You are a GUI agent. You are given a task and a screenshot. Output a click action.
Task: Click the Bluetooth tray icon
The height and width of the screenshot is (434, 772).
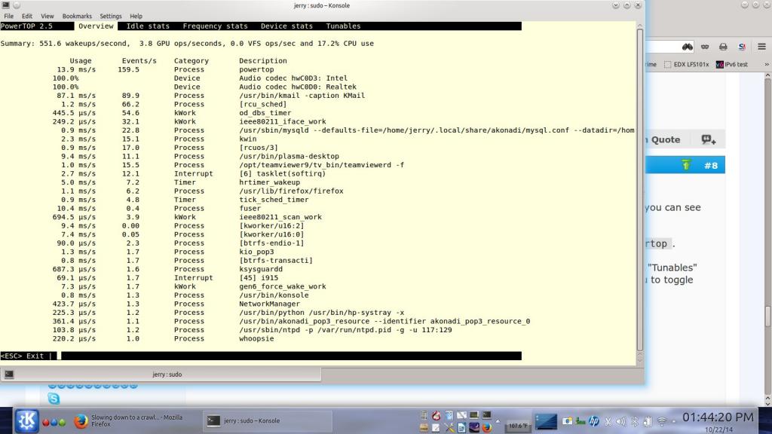[x=635, y=421]
